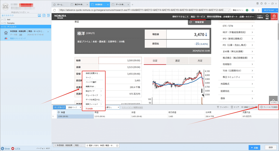Click the third task panel toolbar icon
Image resolution: width=279 pixels, height=151 pixels.
tap(48, 15)
